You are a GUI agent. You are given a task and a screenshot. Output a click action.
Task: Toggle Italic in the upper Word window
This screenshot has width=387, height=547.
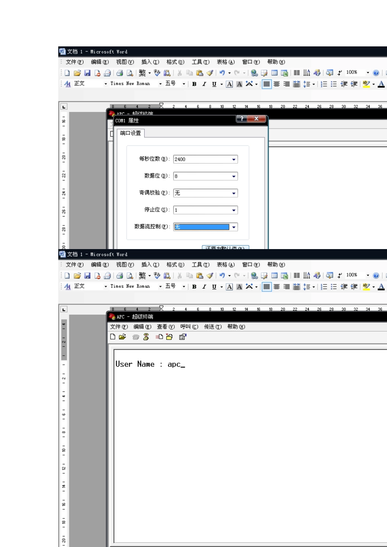[204, 84]
